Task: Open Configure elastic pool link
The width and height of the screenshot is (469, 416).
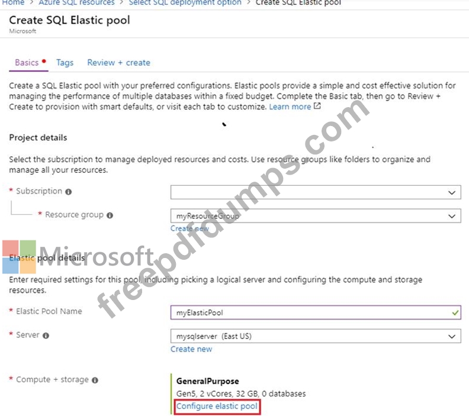Action: [x=217, y=407]
